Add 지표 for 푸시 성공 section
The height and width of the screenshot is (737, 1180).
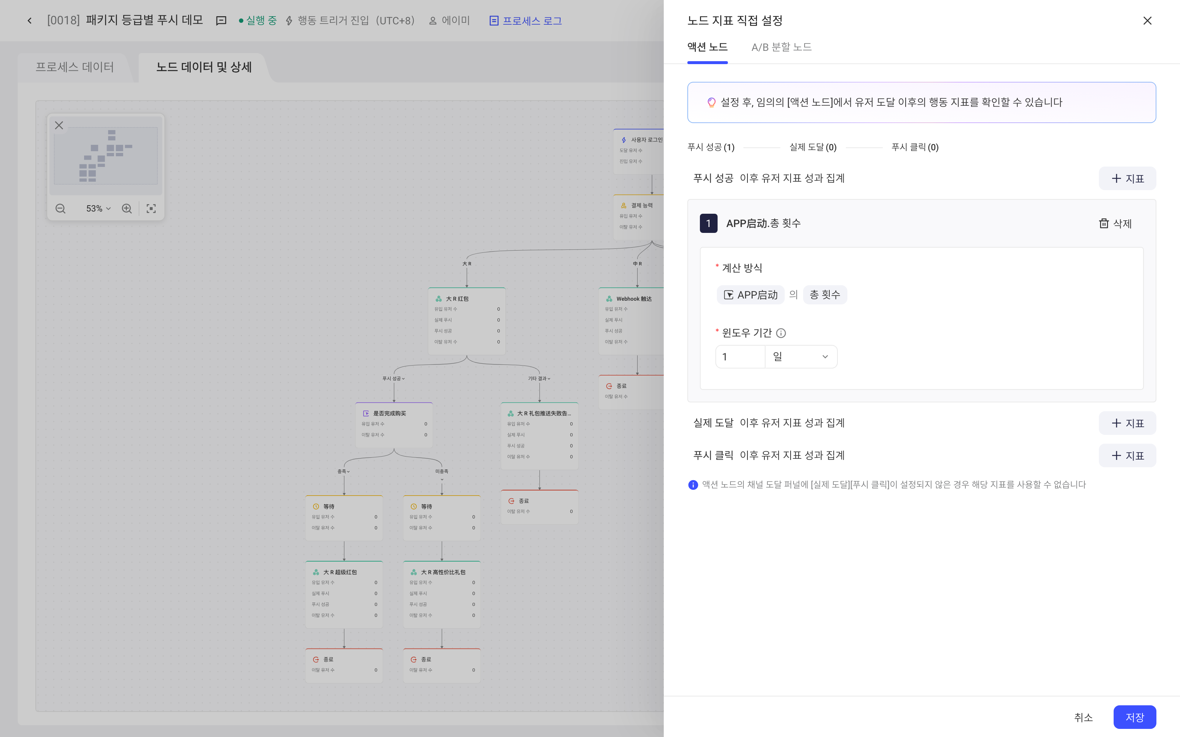coord(1127,178)
